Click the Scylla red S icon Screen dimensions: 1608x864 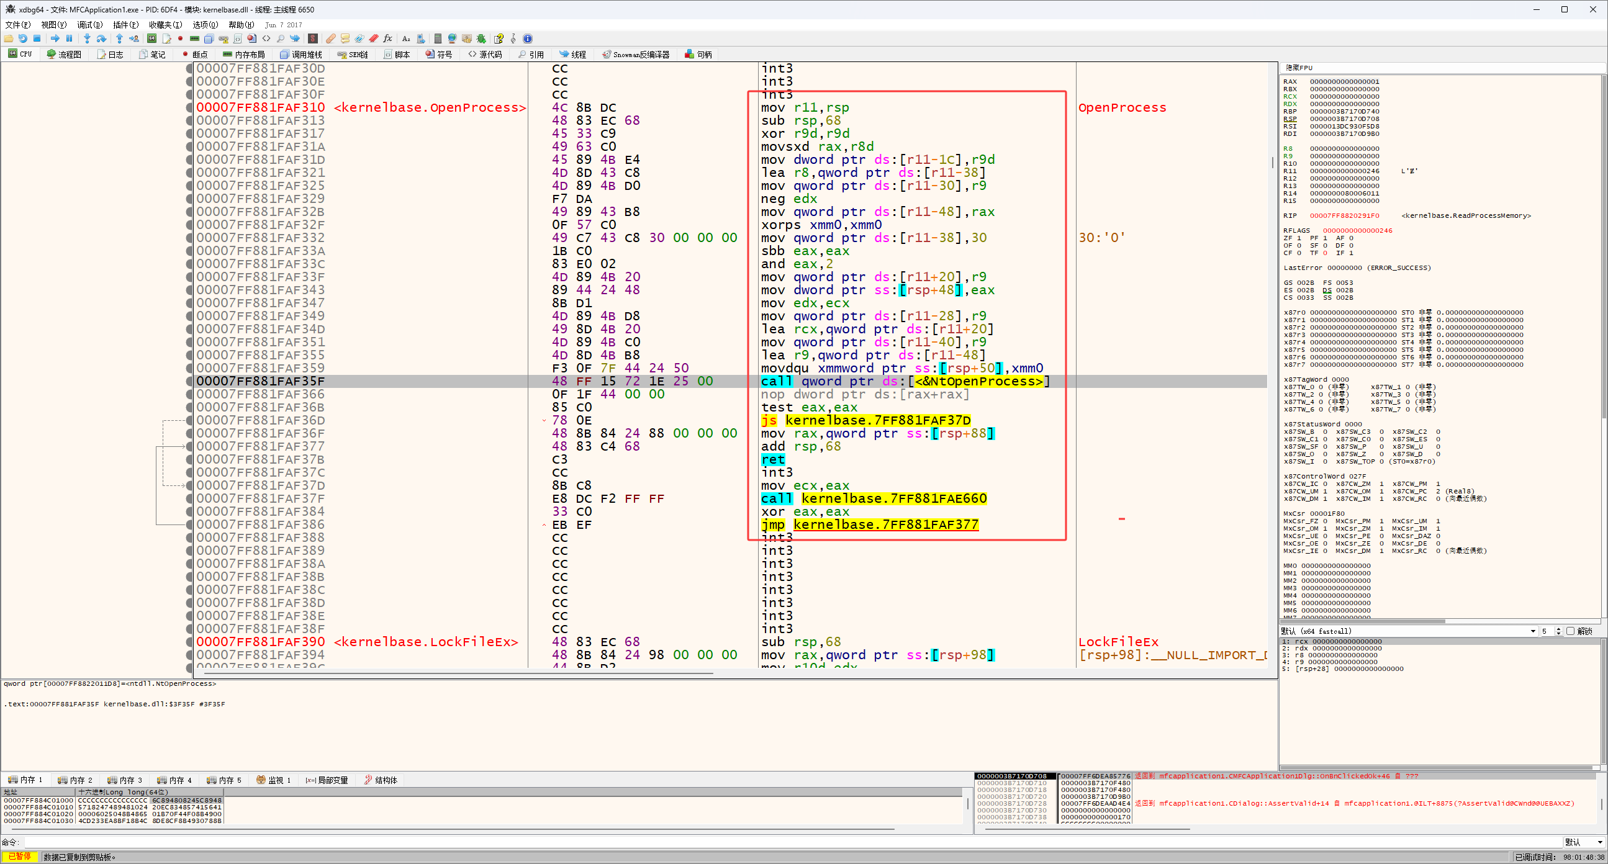click(313, 38)
